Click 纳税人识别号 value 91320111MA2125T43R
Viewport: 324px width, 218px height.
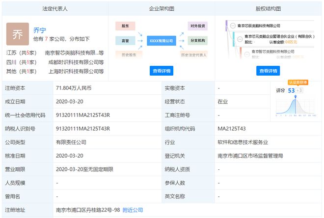[x=83, y=129]
